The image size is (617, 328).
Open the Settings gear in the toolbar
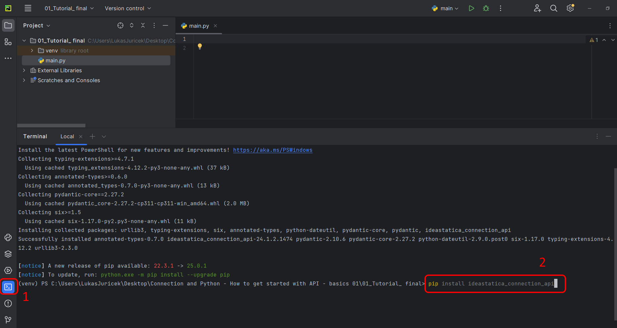pyautogui.click(x=570, y=8)
